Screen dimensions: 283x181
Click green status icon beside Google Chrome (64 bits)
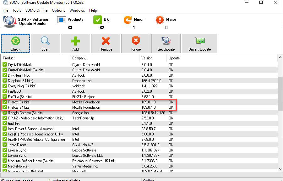point(4,113)
